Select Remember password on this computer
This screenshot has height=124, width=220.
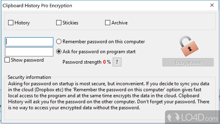tap(59, 42)
